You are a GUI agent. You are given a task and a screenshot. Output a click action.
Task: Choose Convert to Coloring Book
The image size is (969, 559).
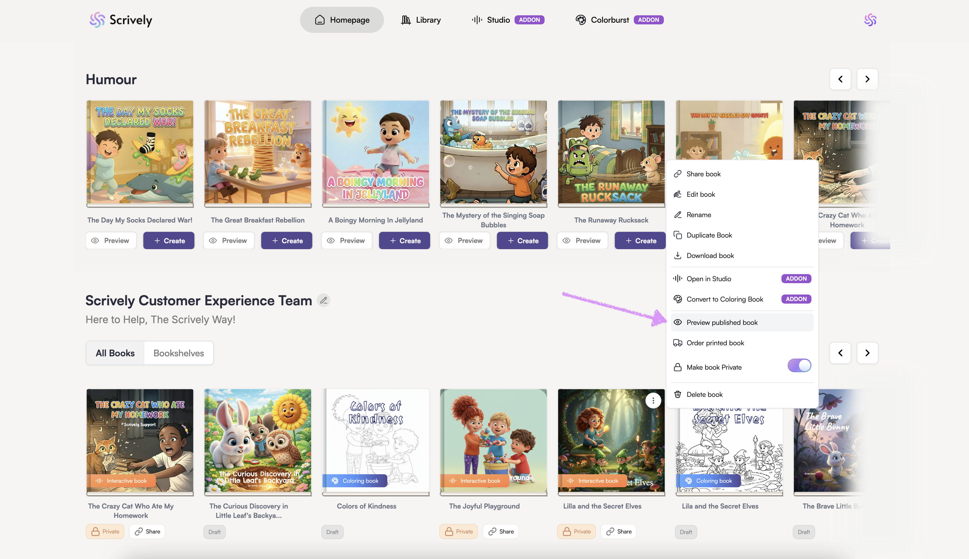[724, 299]
